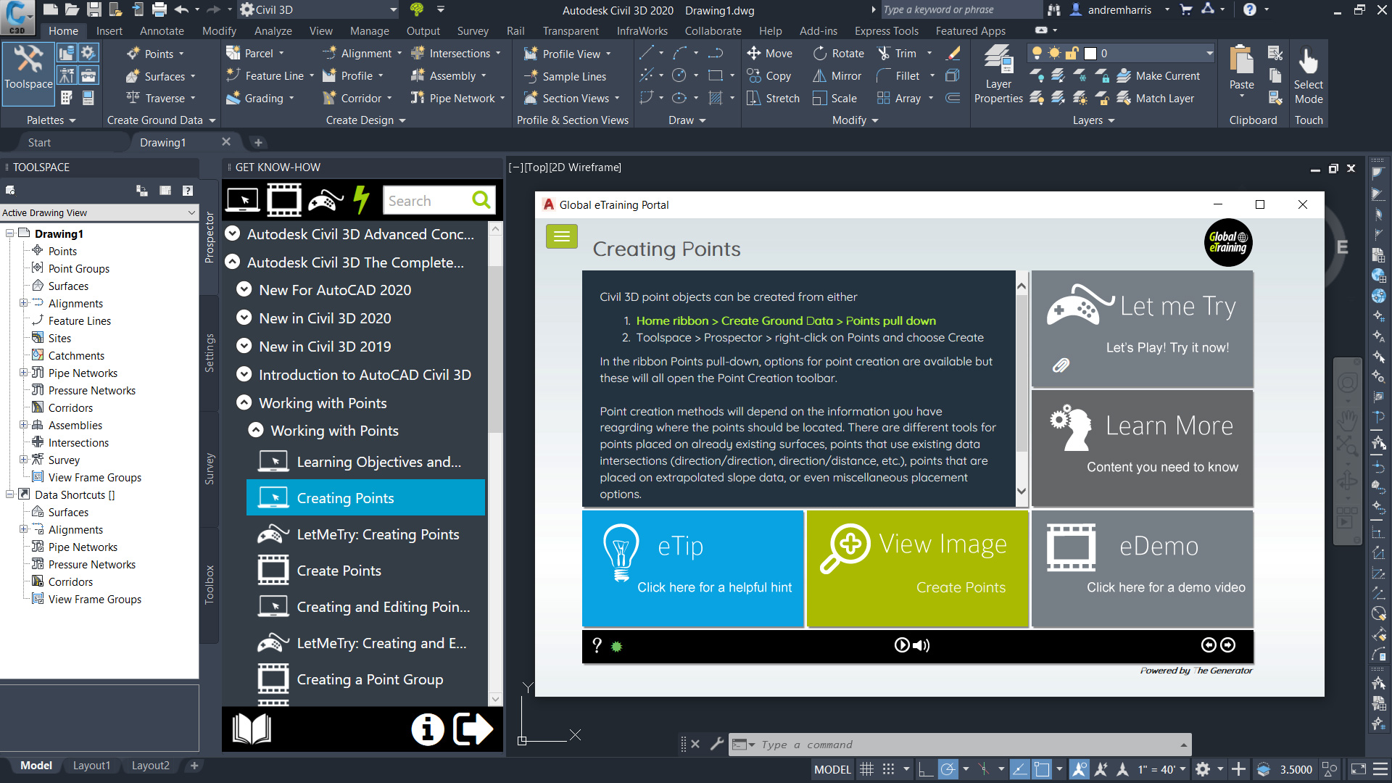This screenshot has width=1392, height=783.
Task: Expand the Alignments tree node
Action: (23, 303)
